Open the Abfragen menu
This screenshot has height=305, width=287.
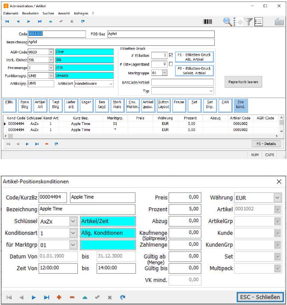81,13
